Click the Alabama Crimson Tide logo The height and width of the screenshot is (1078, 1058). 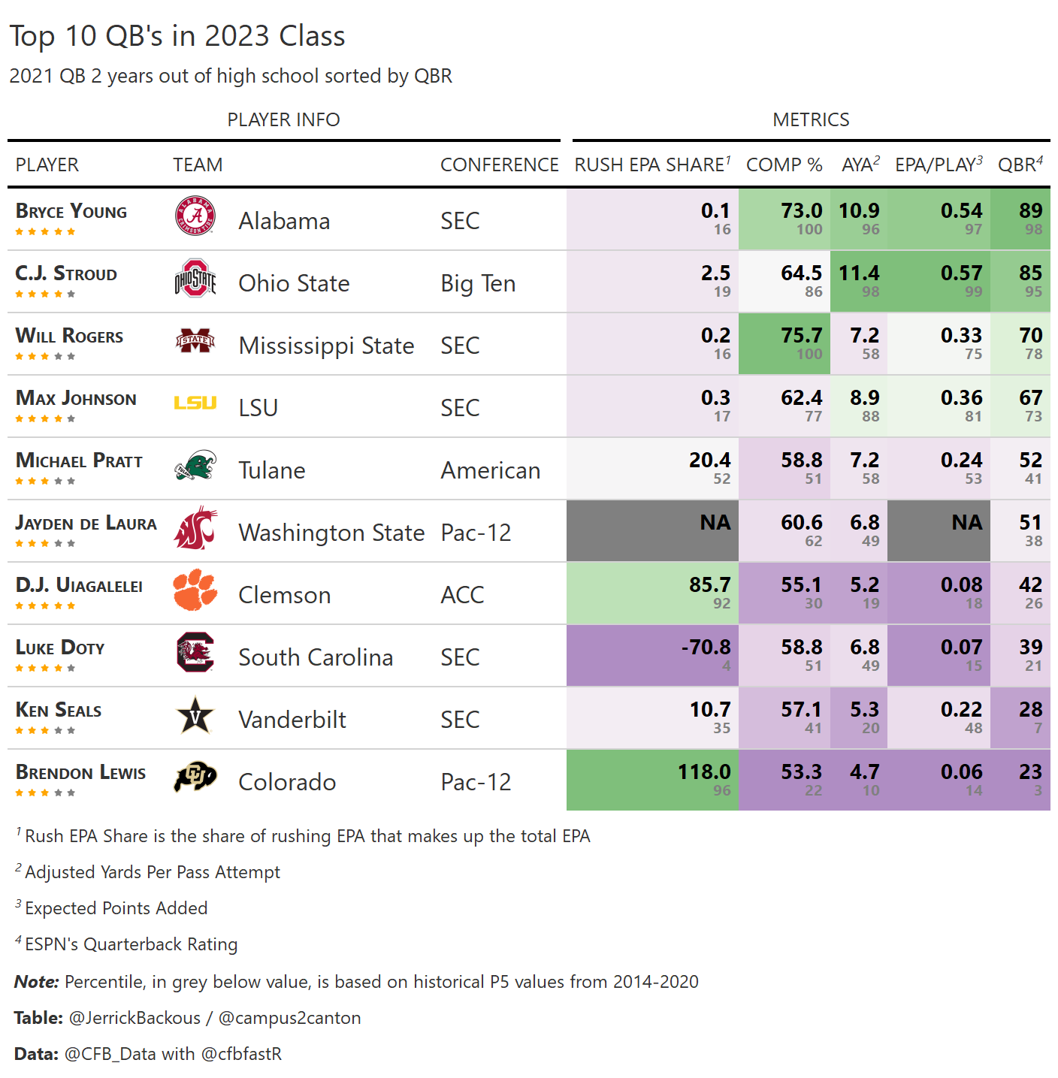195,216
